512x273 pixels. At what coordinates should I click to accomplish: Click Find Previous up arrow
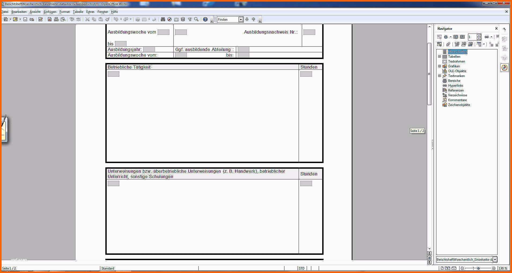(x=254, y=19)
